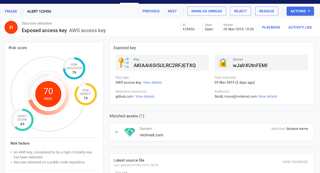Click the State Open value
This screenshot has width=320, height=173.
[209, 29]
